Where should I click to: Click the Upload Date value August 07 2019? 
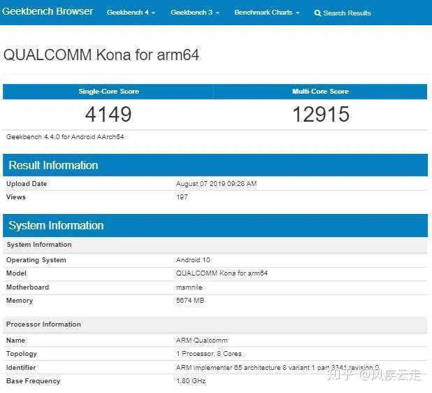point(216,184)
